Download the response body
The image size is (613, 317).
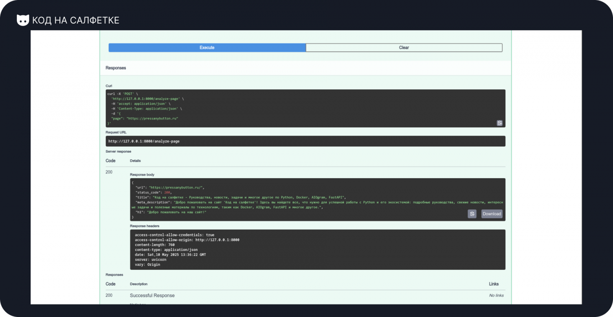click(492, 214)
